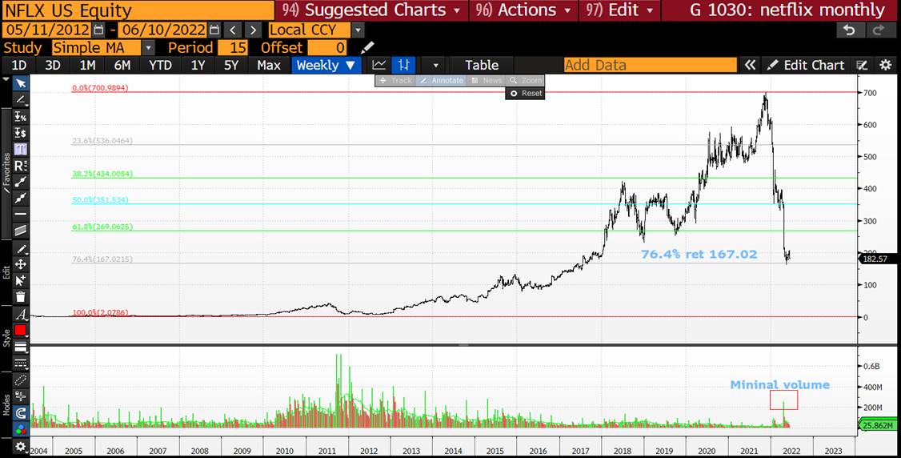
Task: Click the Period value 15 field
Action: coord(231,48)
